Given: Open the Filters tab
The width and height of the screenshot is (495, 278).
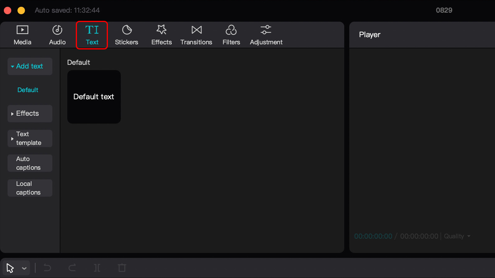Looking at the screenshot, I should 231,35.
